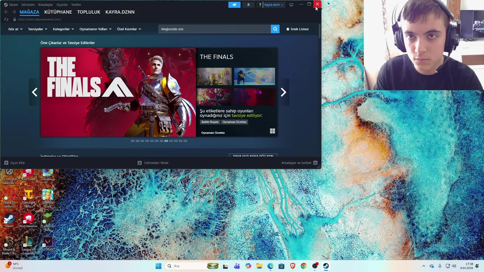Click the Windows Start button
The width and height of the screenshot is (484, 272).
tap(158, 266)
